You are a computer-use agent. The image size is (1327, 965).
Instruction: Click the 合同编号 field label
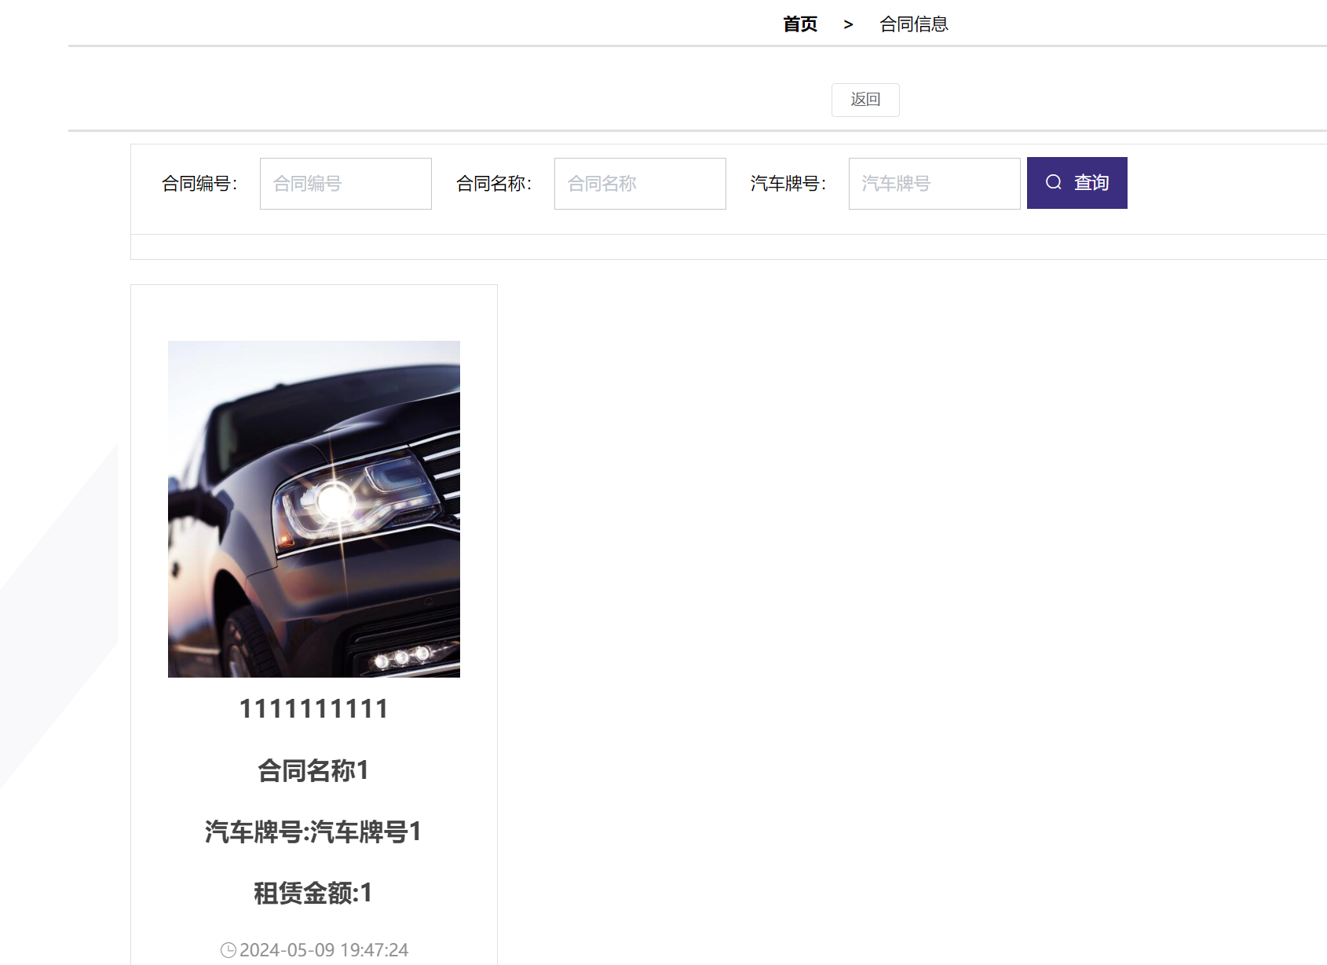(199, 183)
